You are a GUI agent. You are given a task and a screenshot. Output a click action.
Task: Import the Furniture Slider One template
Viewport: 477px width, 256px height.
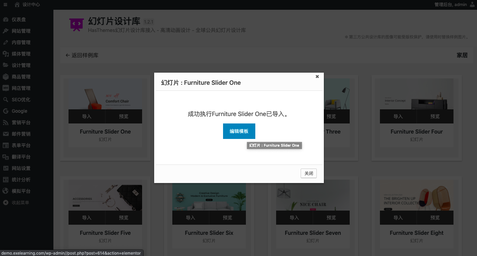(x=87, y=116)
